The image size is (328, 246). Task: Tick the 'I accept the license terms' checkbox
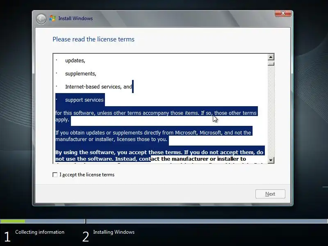55,175
